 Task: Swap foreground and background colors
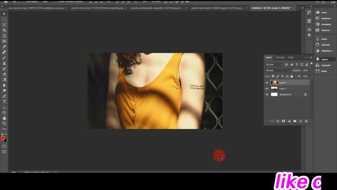pos(6,134)
